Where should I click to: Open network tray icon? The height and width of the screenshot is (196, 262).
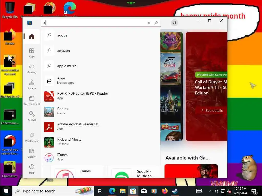(x=223, y=191)
